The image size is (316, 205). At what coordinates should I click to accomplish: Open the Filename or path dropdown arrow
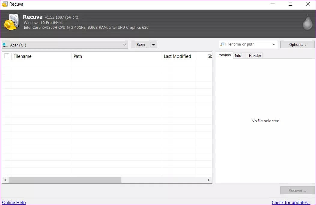pos(274,44)
